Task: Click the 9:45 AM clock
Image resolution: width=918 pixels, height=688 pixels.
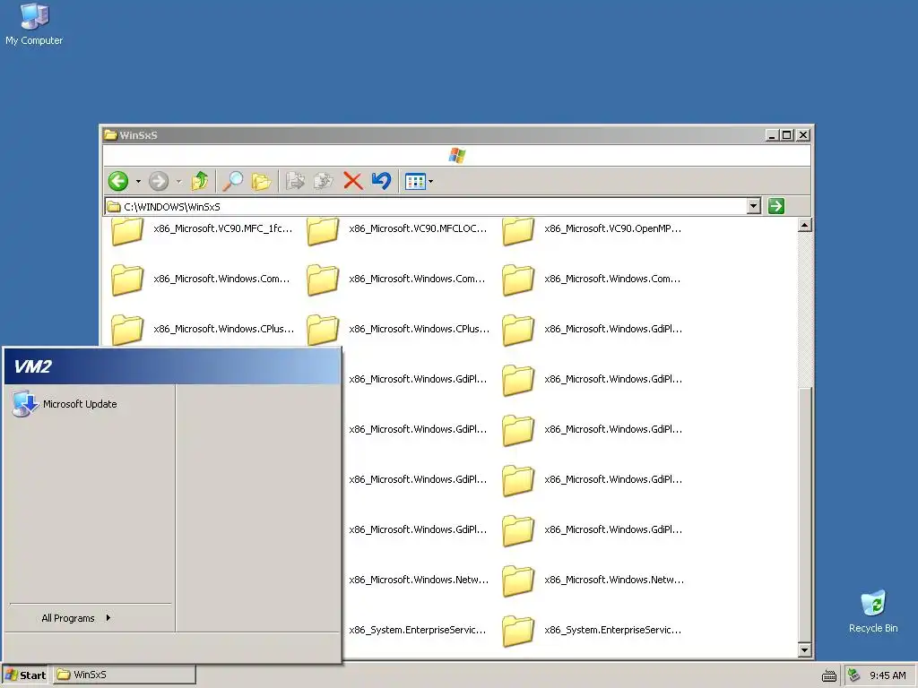Action: coord(888,675)
